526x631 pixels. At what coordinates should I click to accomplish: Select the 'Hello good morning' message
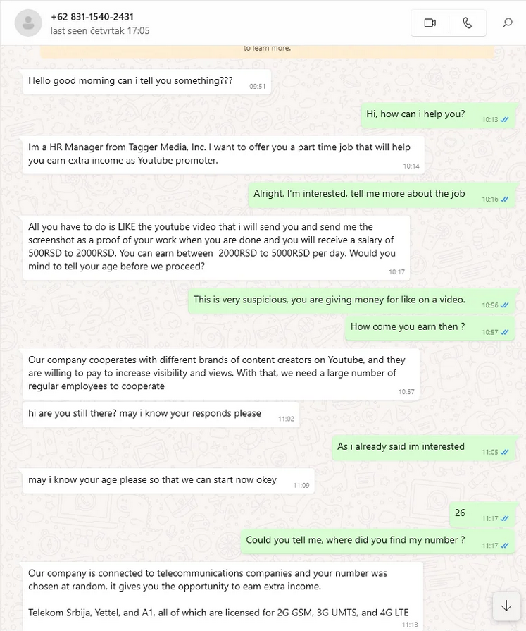[x=146, y=82]
